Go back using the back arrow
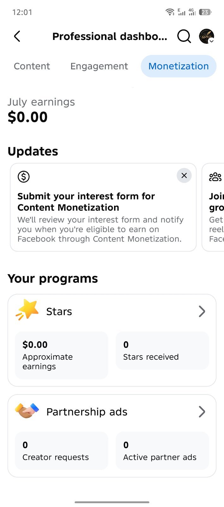 click(x=17, y=36)
